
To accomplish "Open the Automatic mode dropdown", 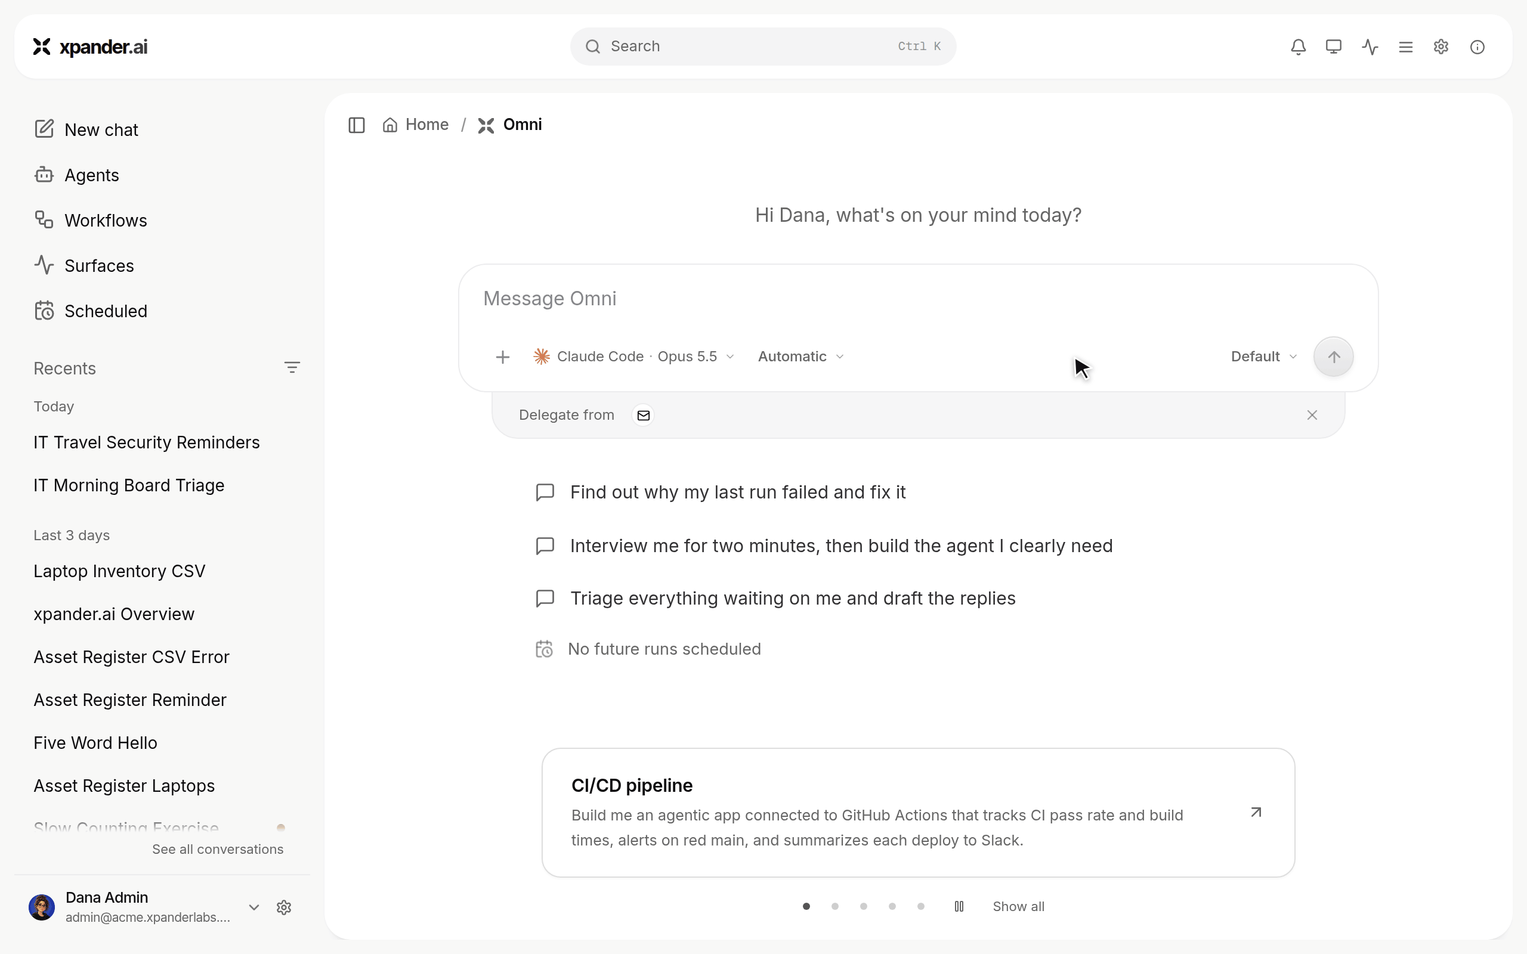I will (800, 357).
